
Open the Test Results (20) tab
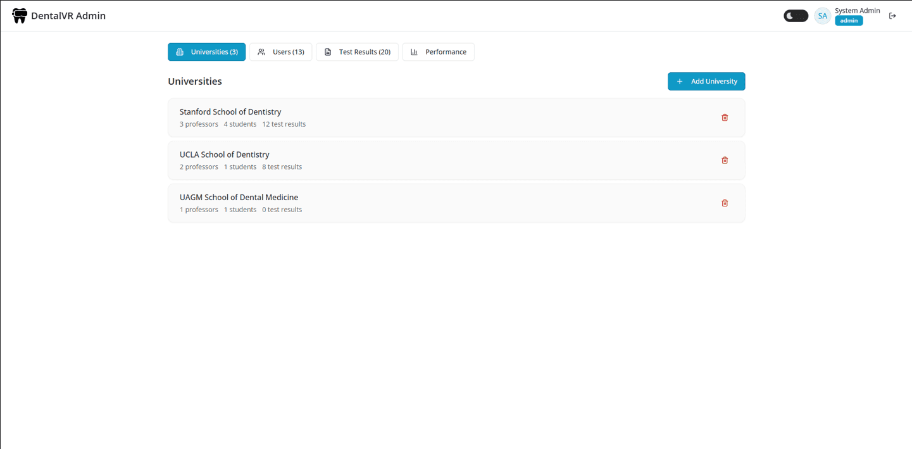(357, 52)
